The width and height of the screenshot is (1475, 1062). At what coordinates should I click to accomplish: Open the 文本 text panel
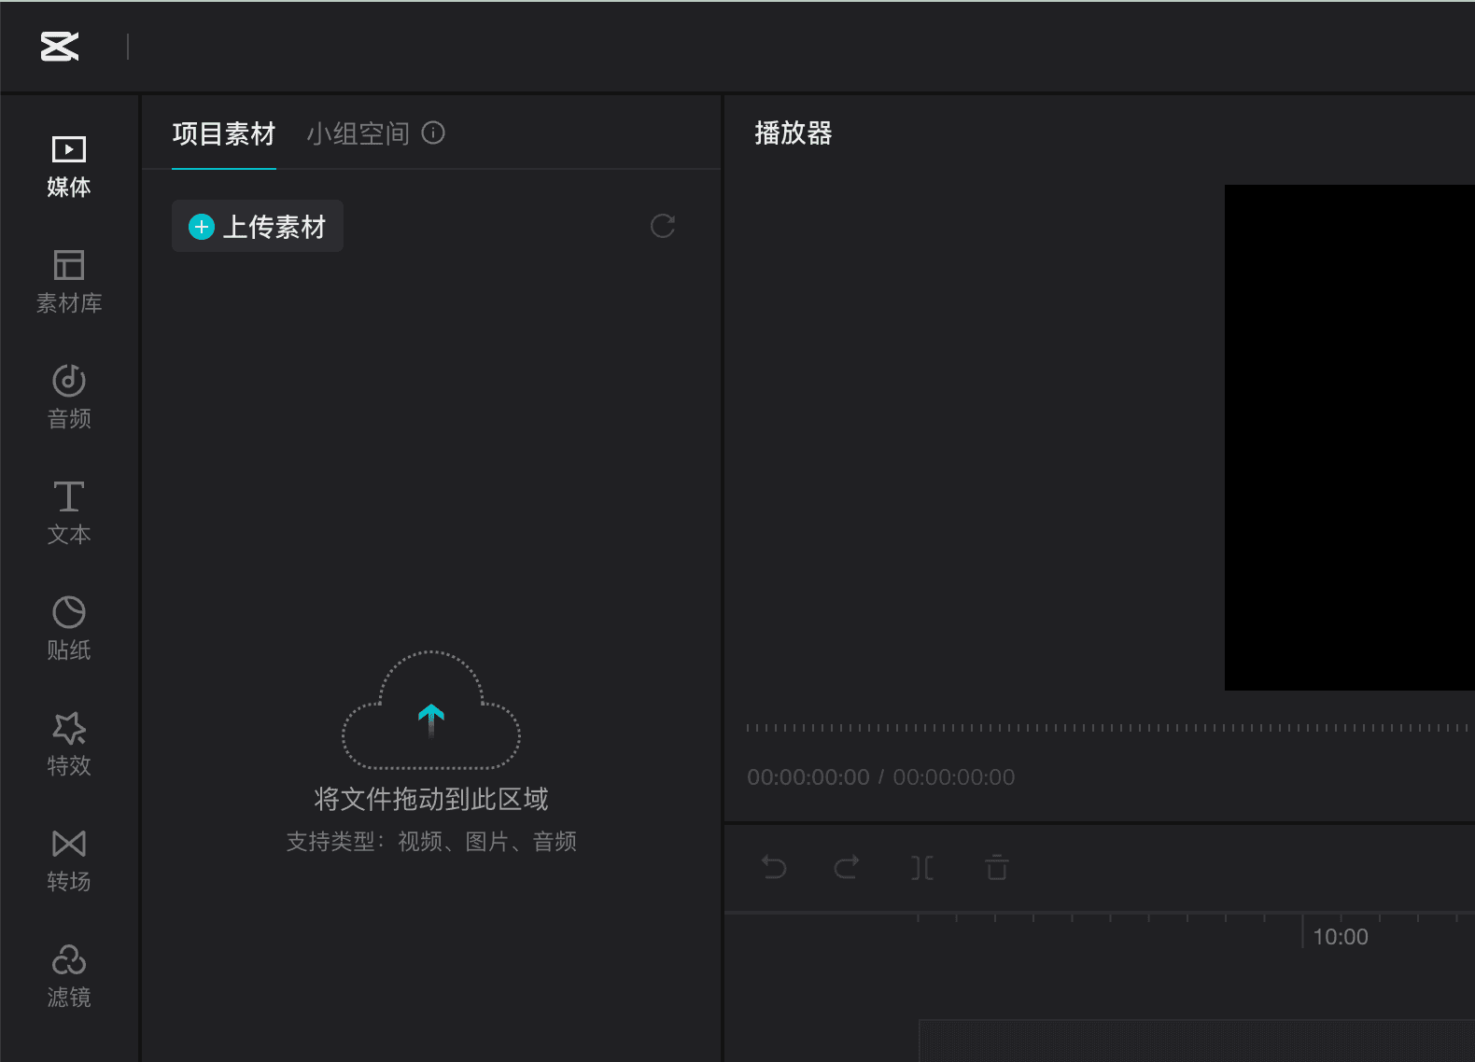point(69,514)
